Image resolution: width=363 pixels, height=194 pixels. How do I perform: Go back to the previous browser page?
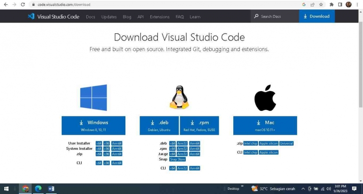tap(6, 5)
